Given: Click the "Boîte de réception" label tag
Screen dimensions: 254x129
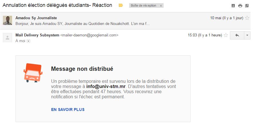Looking at the screenshot, I should click(144, 6).
